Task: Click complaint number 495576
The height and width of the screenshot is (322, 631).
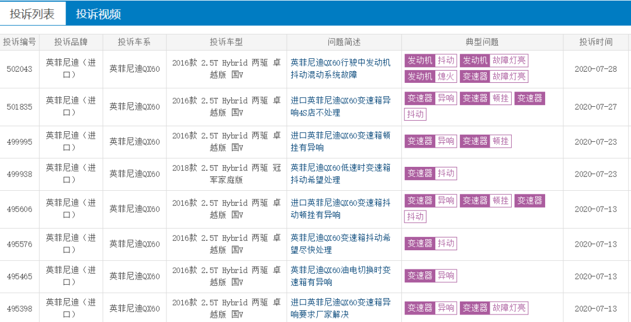Action: 19,244
